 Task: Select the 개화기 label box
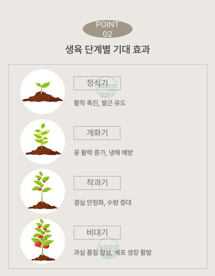97,133
